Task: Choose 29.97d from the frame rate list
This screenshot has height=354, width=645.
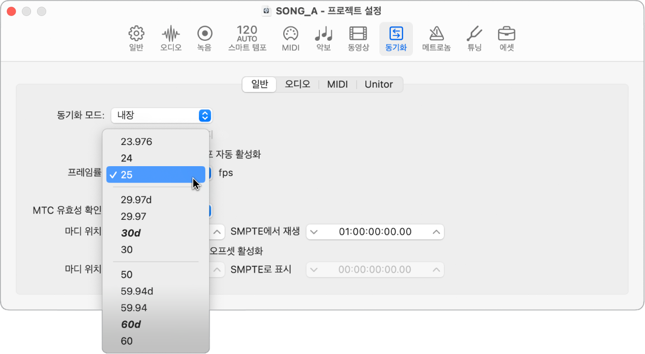Action: (x=136, y=200)
